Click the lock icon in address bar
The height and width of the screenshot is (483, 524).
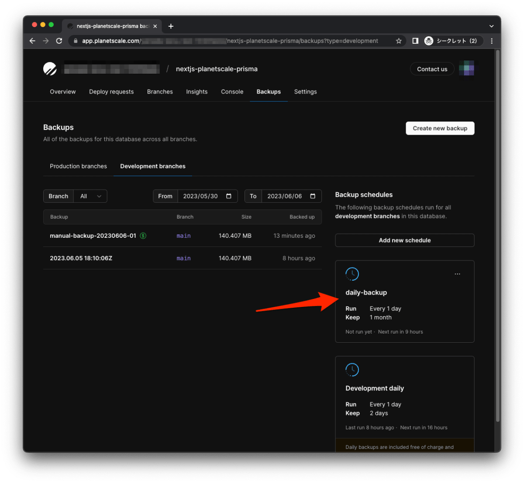pos(76,41)
